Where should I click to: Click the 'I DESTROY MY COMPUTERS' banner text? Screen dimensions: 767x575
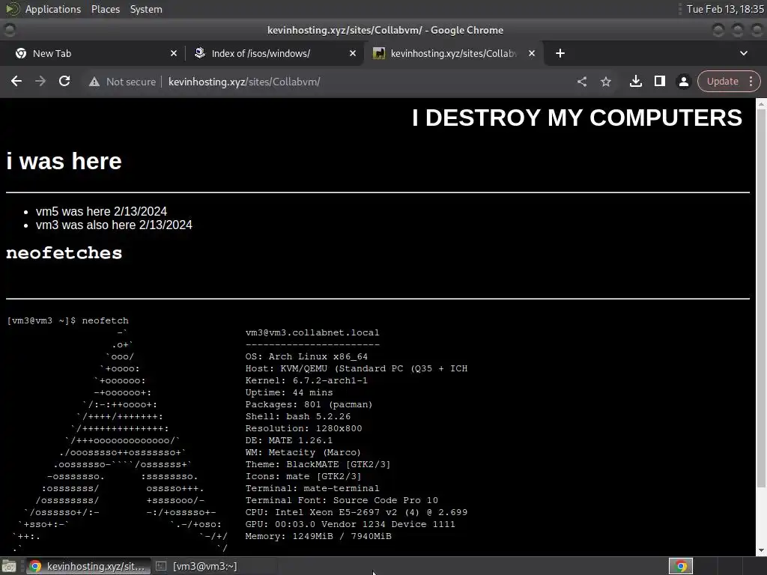tap(577, 118)
